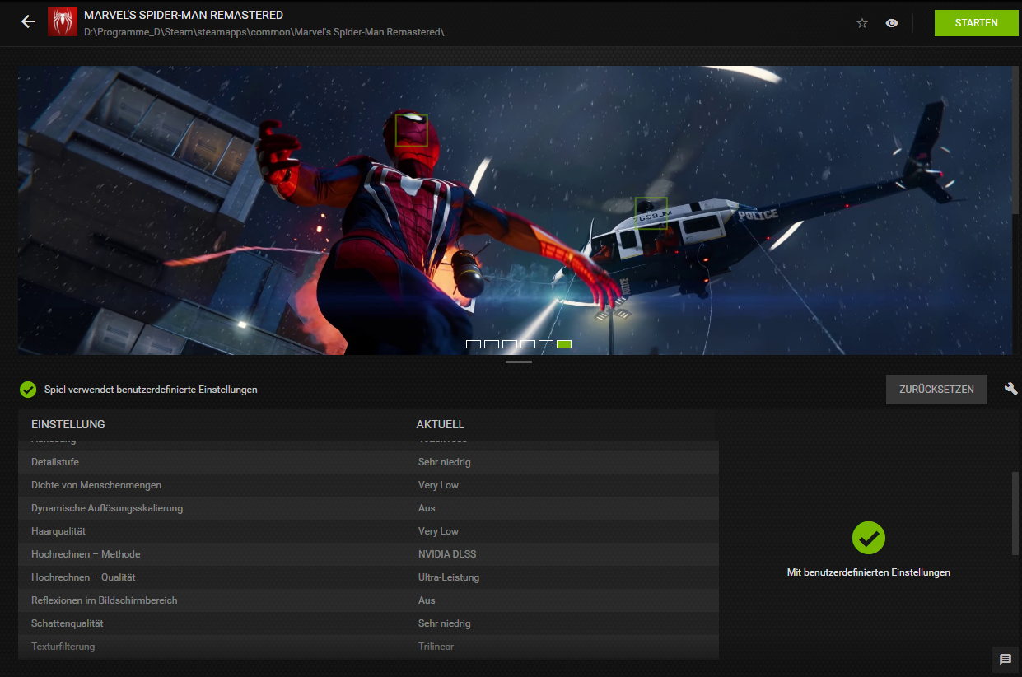
Task: Click the ZURÜCKSETZEN button
Action: click(936, 390)
